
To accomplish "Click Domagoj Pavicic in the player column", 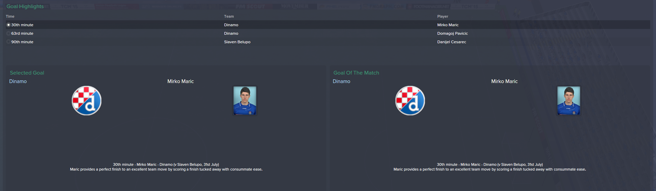I will [452, 33].
